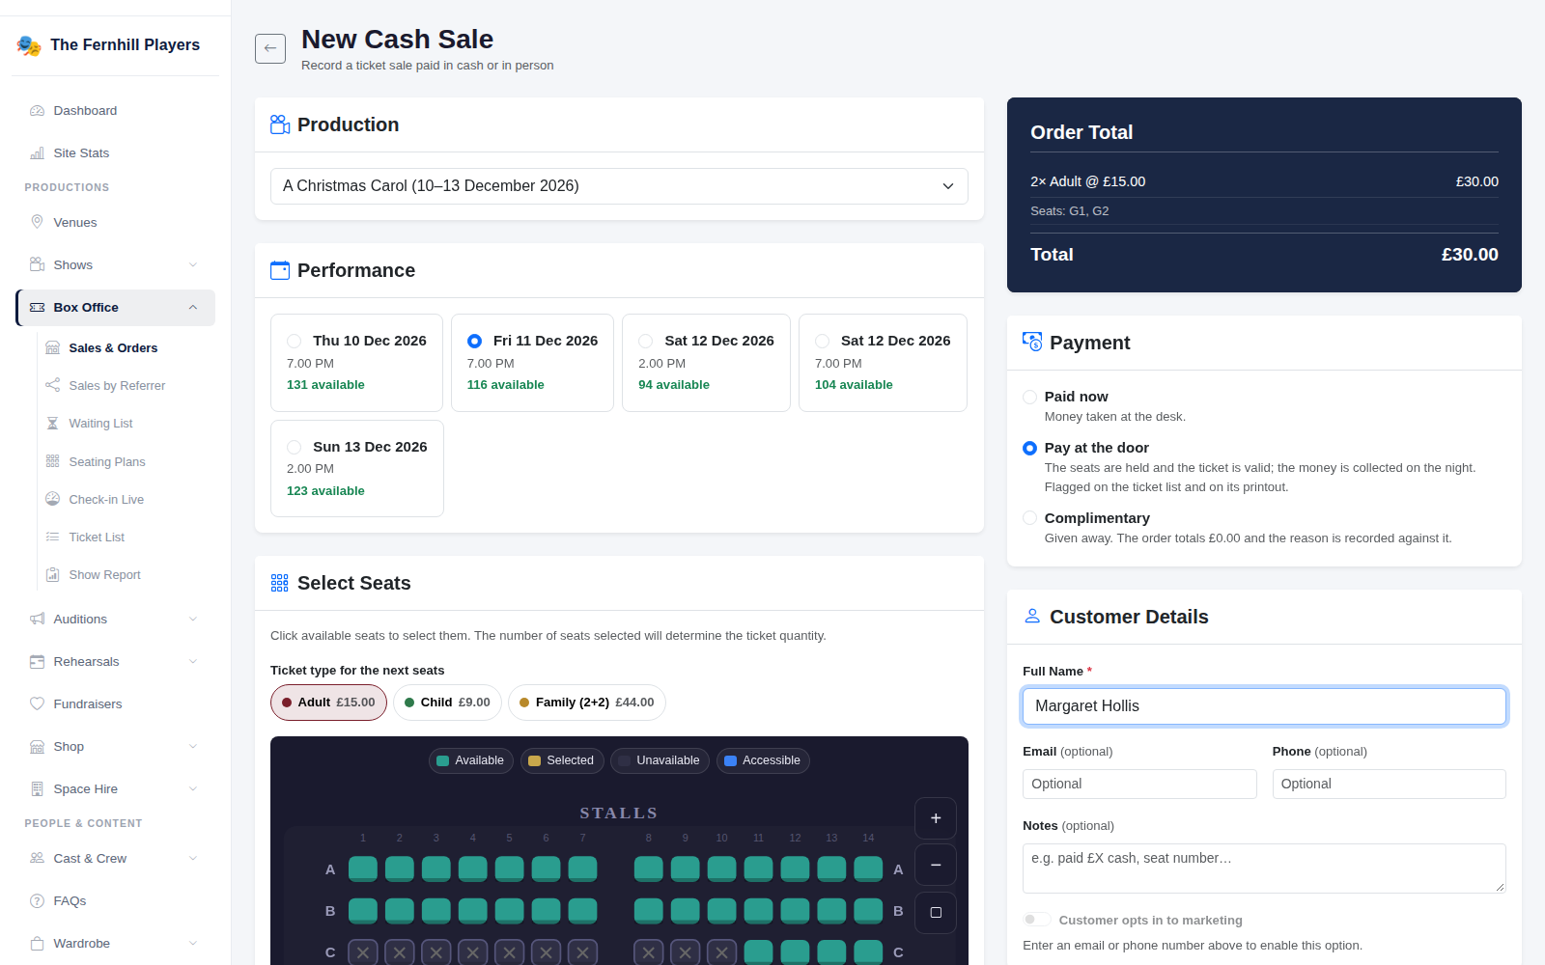The height and width of the screenshot is (965, 1545).
Task: Select Family (2+2) £44.00 ticket type
Action: click(587, 703)
